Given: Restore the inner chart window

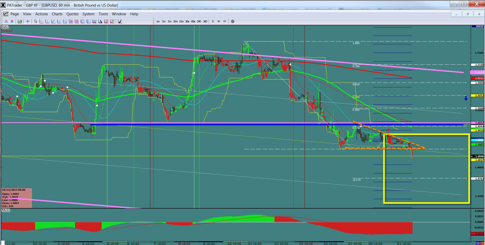Looking at the screenshot, I should coord(468,14).
